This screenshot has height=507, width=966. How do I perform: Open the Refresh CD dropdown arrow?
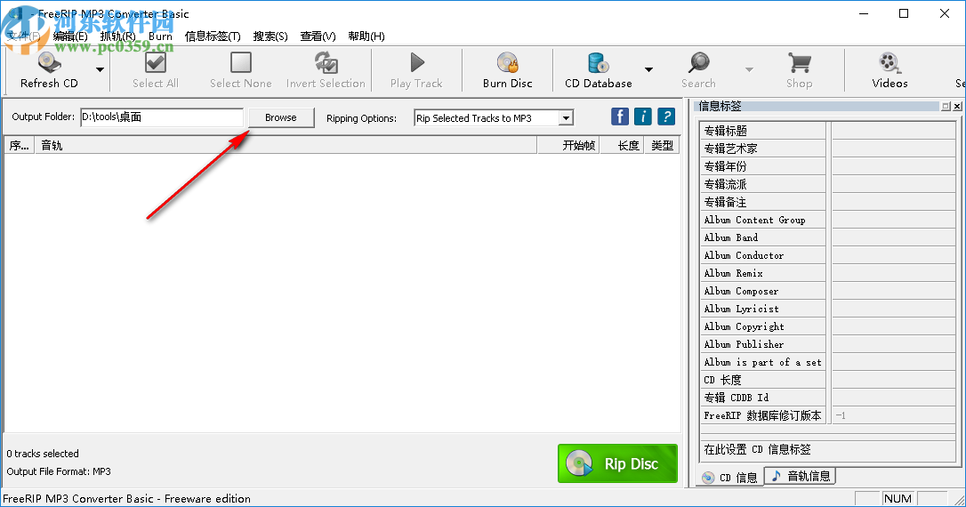click(x=100, y=69)
